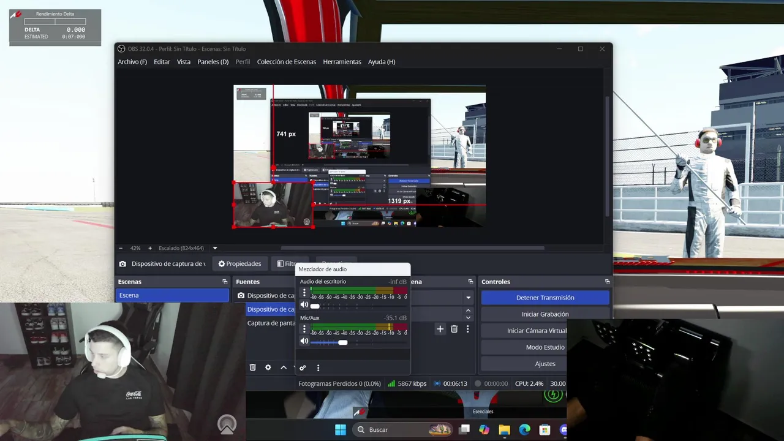Move source up with arrow icon
Image resolution: width=784 pixels, height=441 pixels.
[284, 367]
